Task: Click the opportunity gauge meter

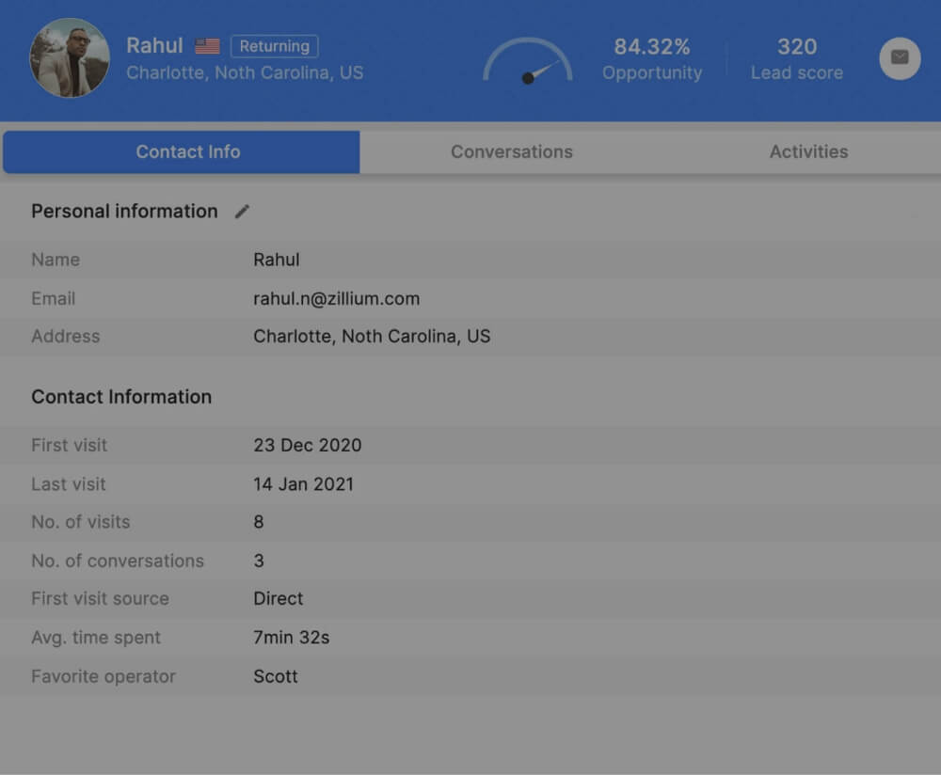Action: pyautogui.click(x=527, y=63)
